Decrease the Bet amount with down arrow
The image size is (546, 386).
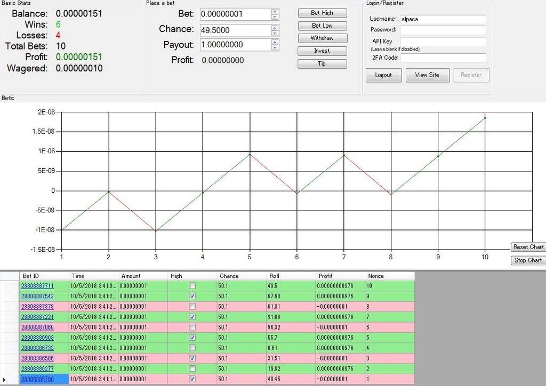[275, 17]
